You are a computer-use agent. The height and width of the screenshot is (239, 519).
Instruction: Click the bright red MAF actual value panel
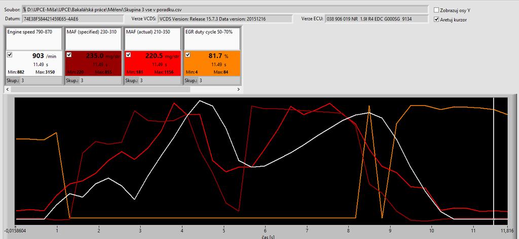pos(153,63)
